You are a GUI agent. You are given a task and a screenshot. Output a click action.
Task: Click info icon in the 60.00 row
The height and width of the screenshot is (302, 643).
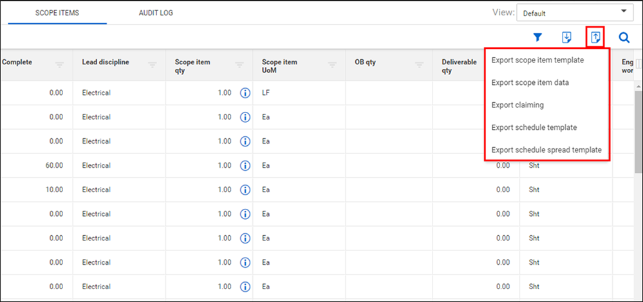click(245, 165)
